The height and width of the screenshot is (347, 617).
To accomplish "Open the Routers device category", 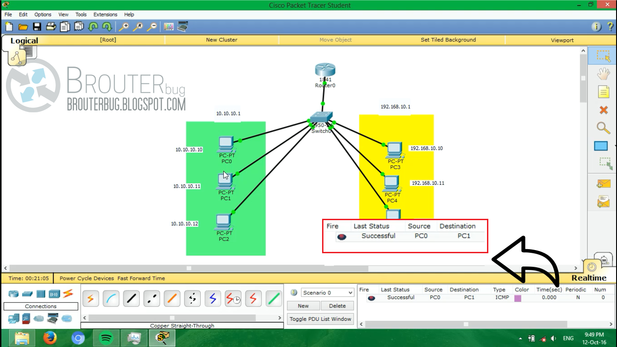I will pos(14,294).
